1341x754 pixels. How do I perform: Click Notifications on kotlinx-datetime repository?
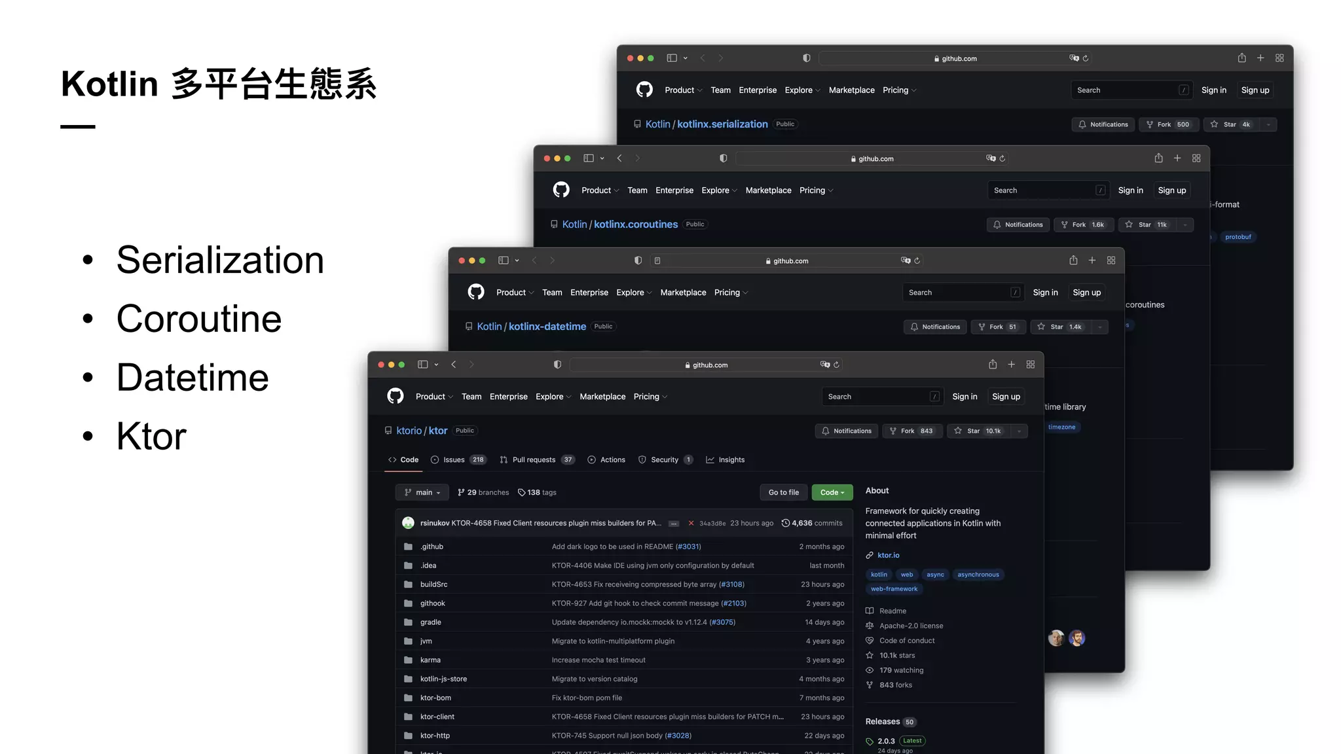point(935,327)
